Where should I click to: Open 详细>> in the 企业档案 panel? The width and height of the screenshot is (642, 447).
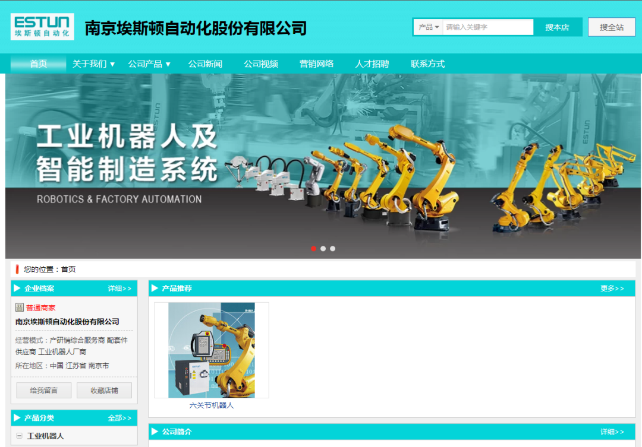(x=119, y=289)
